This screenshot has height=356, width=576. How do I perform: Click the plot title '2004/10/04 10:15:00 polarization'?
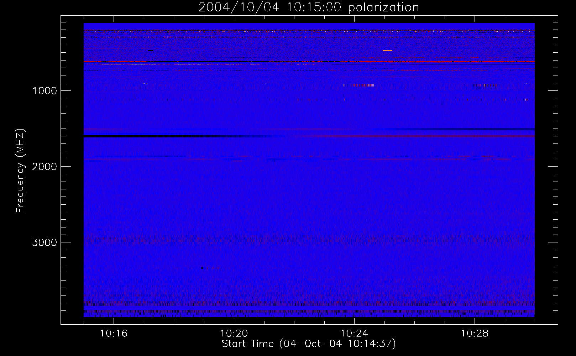pos(309,7)
